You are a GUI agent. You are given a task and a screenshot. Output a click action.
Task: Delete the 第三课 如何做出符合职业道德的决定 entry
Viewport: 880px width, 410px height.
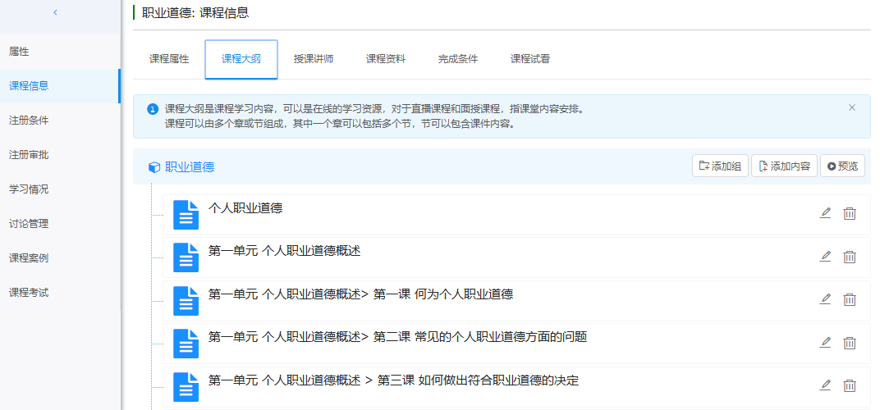[x=850, y=385]
